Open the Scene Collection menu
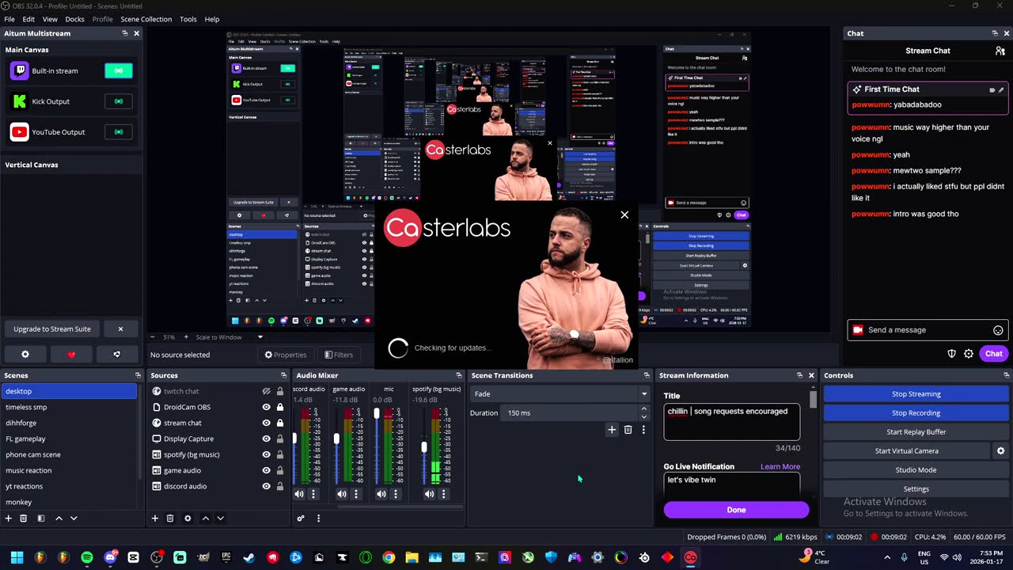The height and width of the screenshot is (570, 1013). (x=146, y=19)
